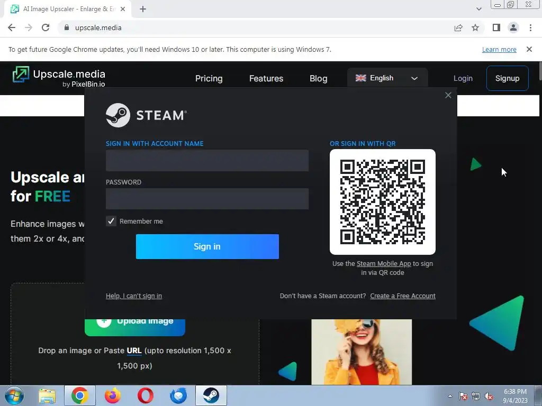Close the AI Image Upscaler tab
The width and height of the screenshot is (542, 406).
123,9
